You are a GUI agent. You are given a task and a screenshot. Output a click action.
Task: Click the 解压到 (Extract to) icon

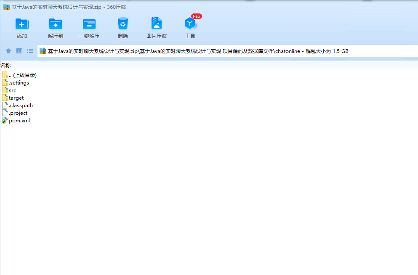(x=56, y=28)
